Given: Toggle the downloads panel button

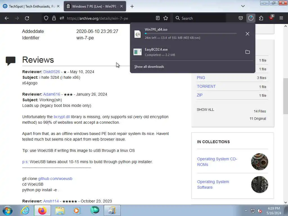Looking at the screenshot, I should pyautogui.click(x=251, y=18).
